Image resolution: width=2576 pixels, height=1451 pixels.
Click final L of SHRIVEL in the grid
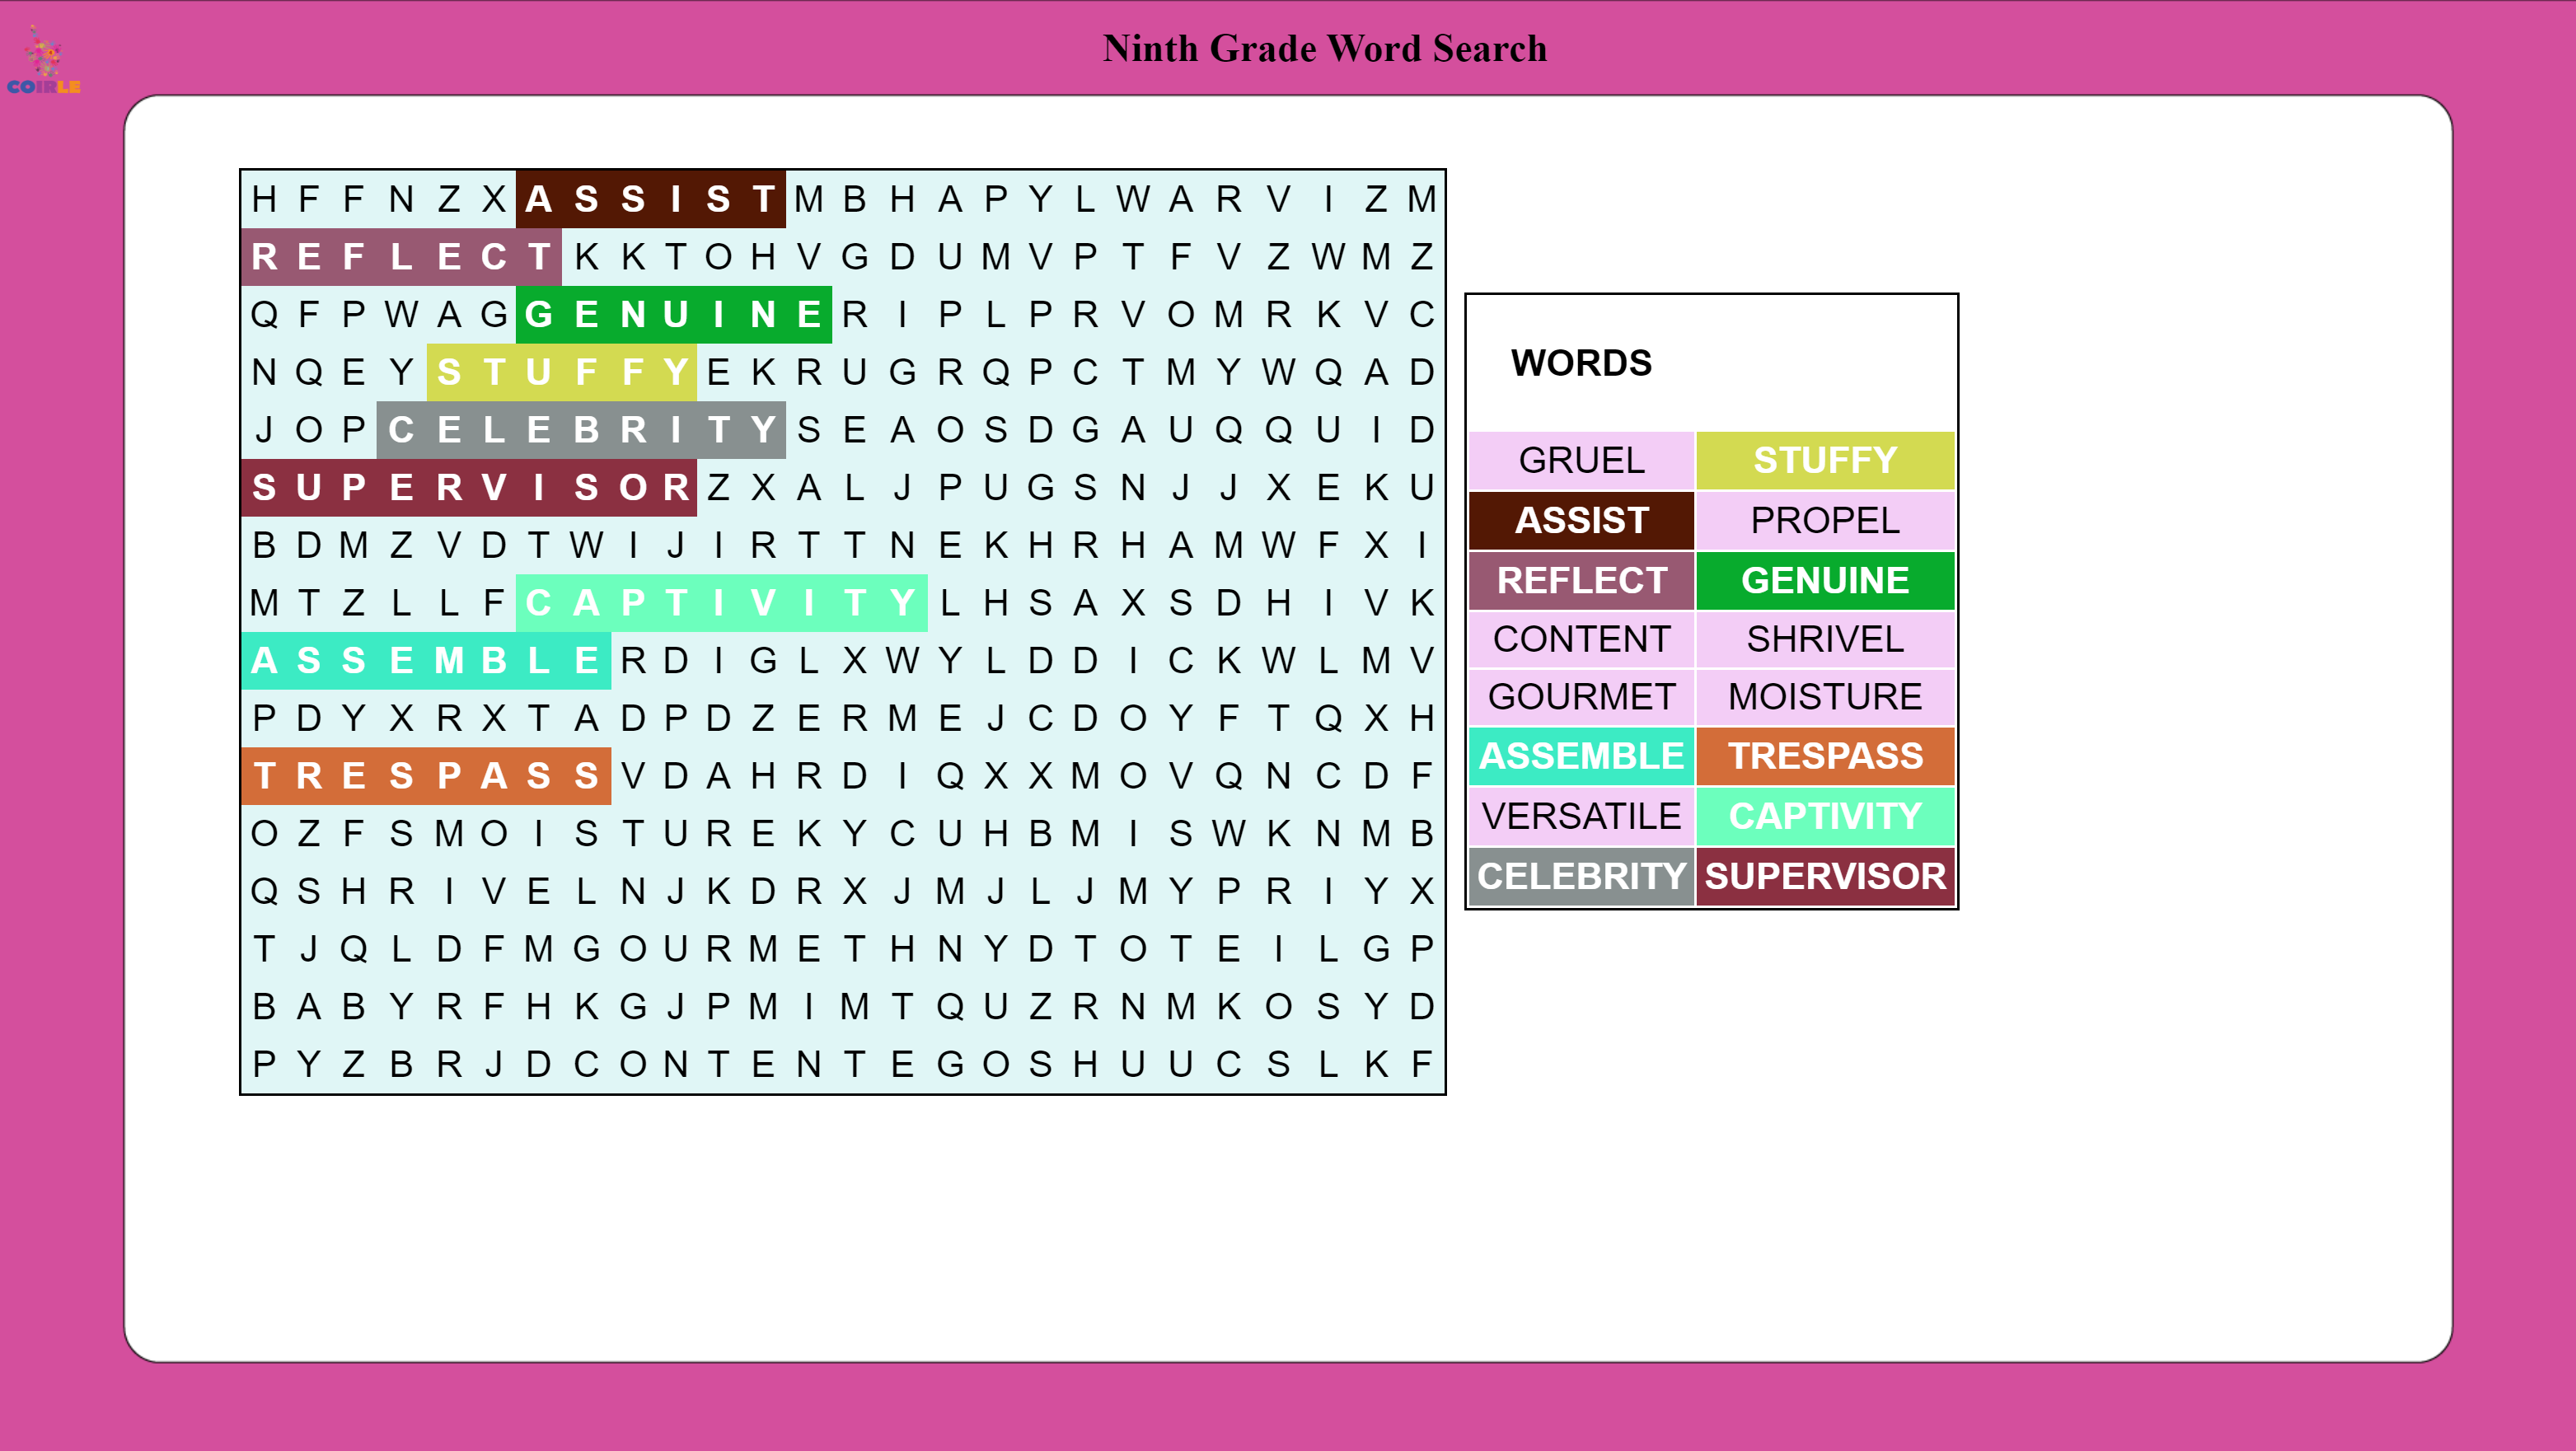pyautogui.click(x=586, y=891)
